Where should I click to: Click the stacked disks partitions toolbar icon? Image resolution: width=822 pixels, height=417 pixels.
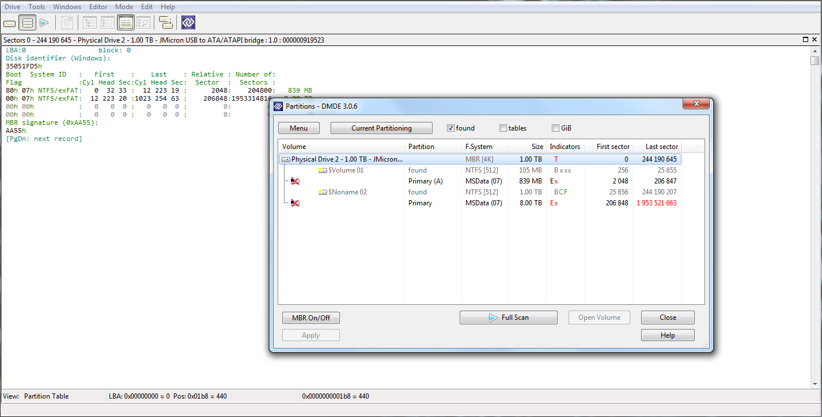pos(27,23)
